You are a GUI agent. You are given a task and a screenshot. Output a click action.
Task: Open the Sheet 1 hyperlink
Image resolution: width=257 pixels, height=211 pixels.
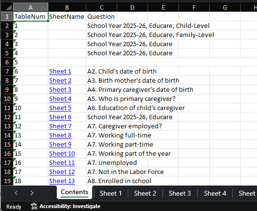[x=60, y=72]
